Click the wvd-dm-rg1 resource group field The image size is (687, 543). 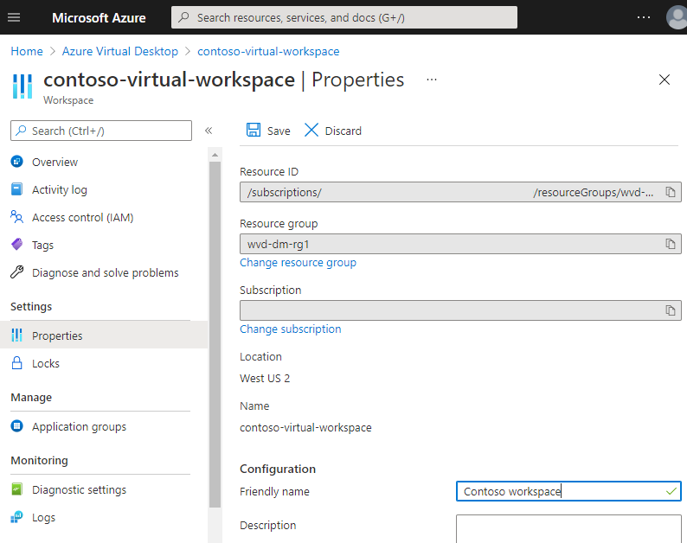460,244
